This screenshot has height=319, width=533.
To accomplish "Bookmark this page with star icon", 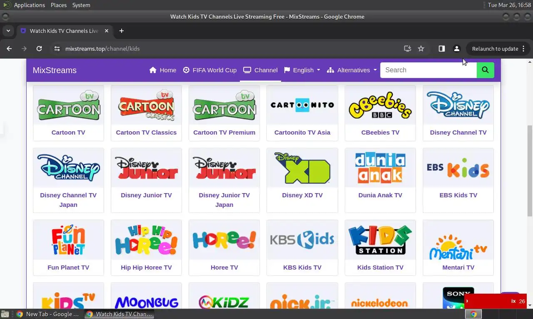I will pyautogui.click(x=421, y=49).
